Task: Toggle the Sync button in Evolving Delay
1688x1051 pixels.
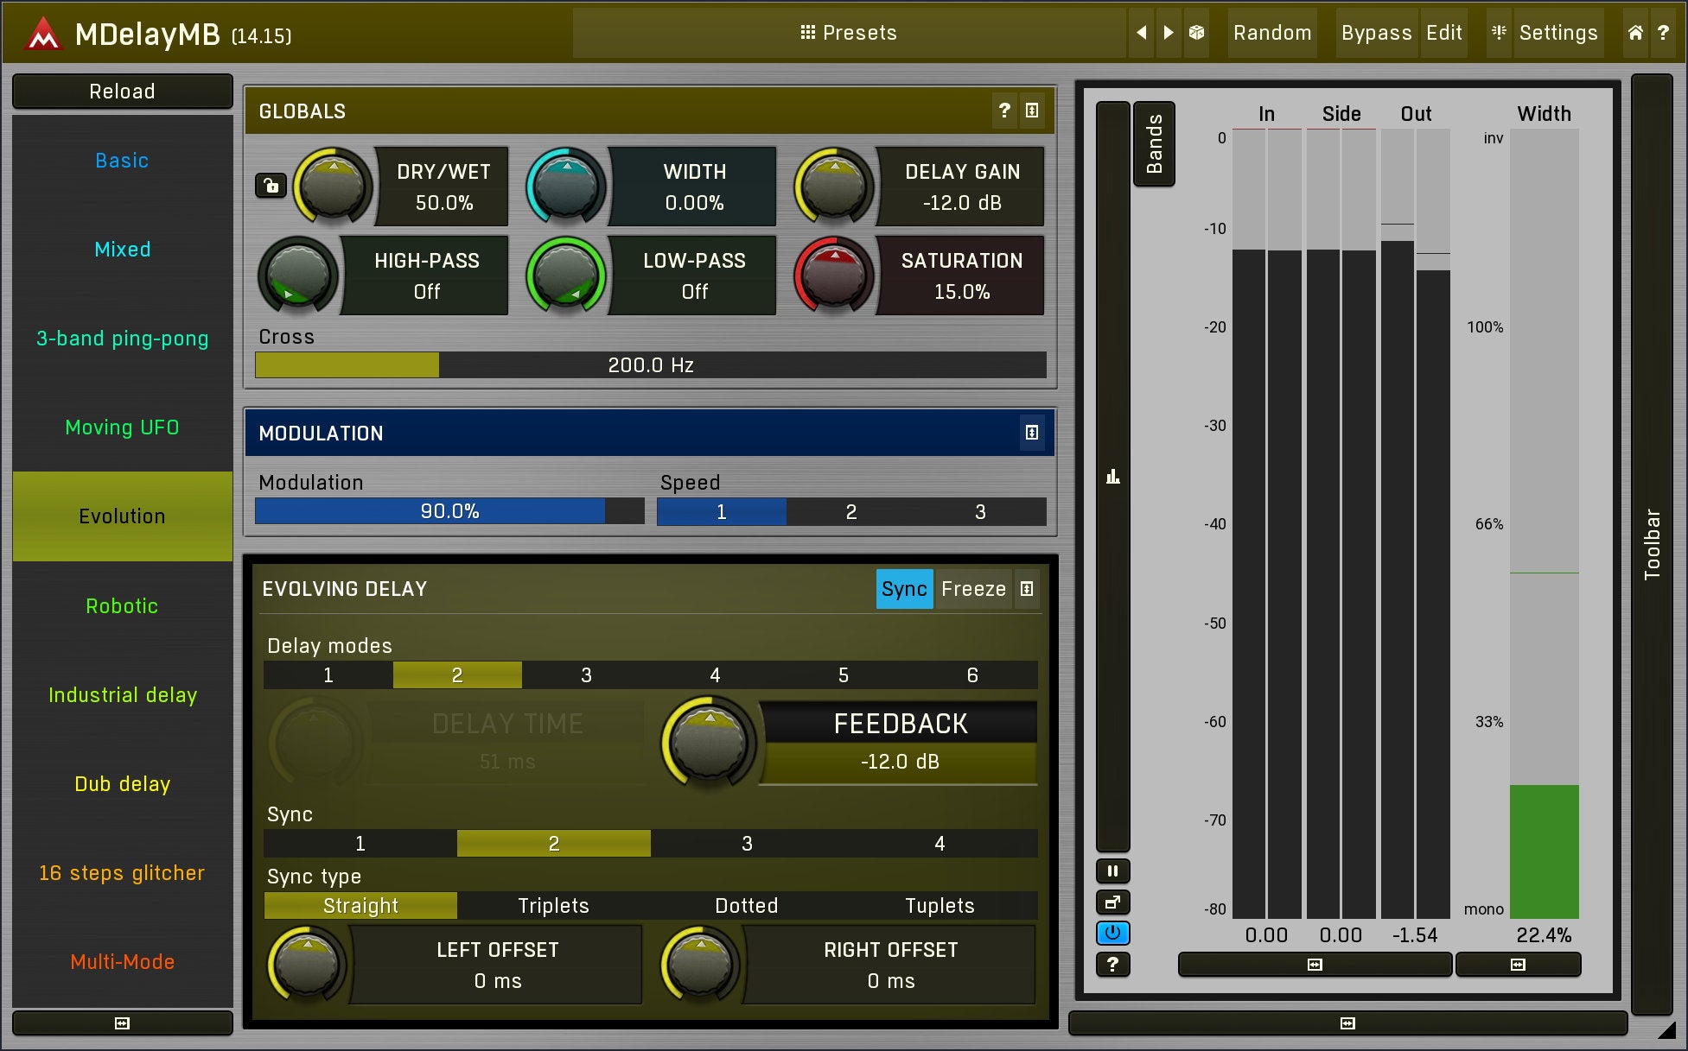Action: click(904, 589)
